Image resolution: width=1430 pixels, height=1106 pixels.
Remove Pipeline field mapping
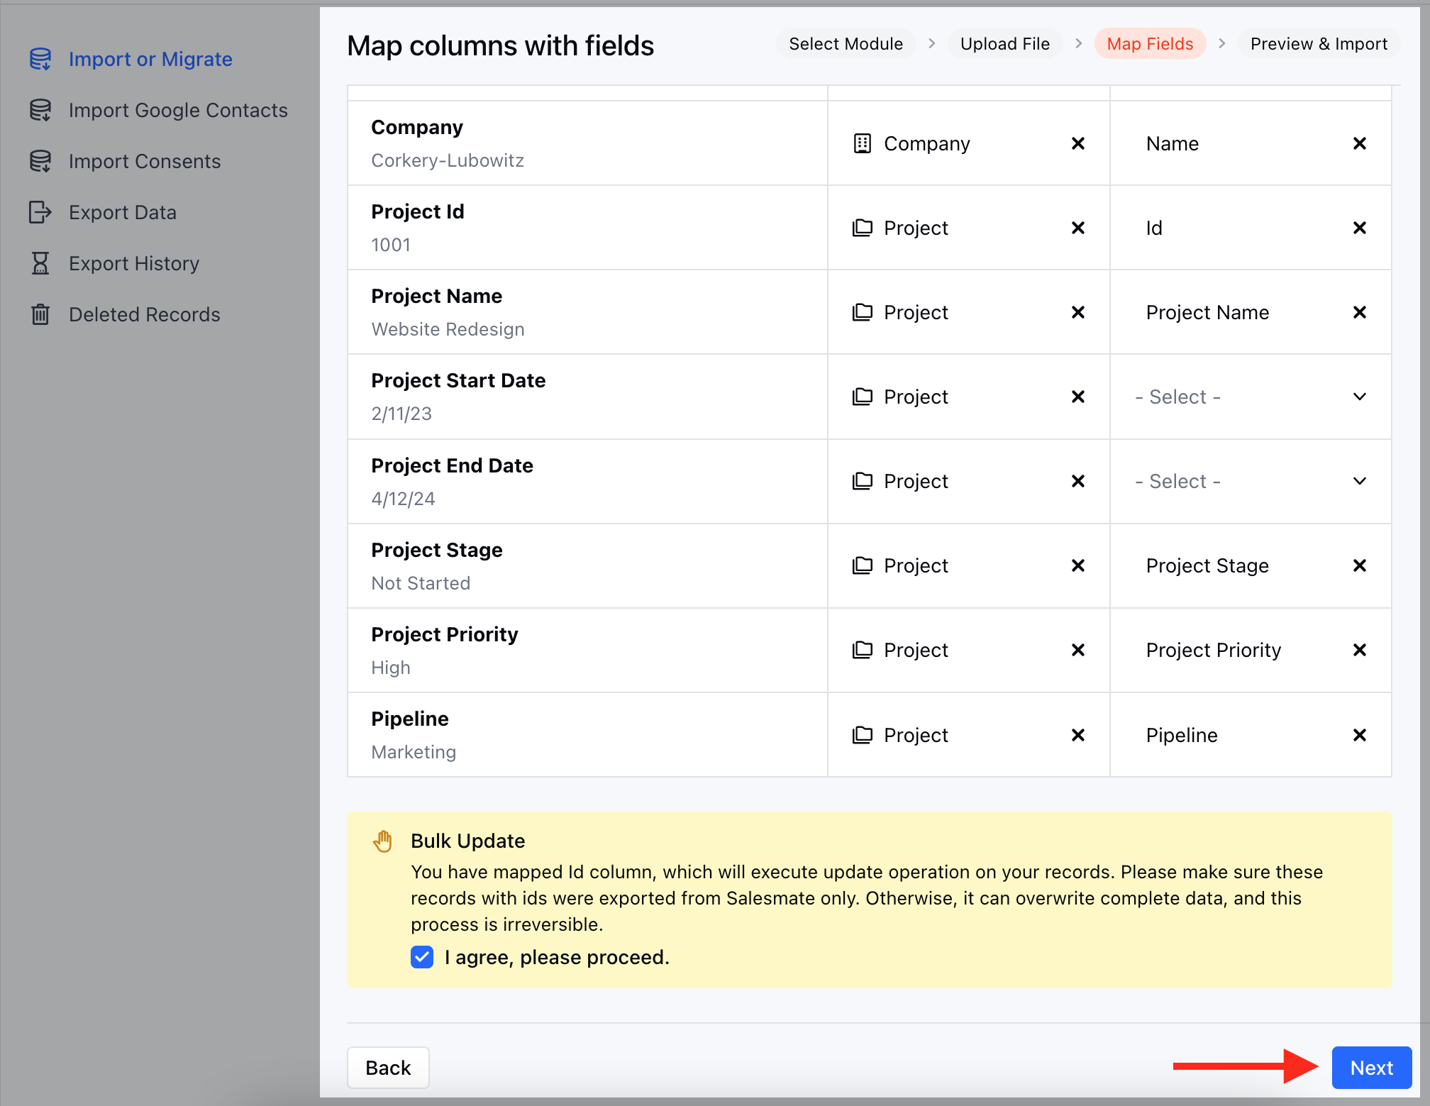pos(1360,736)
